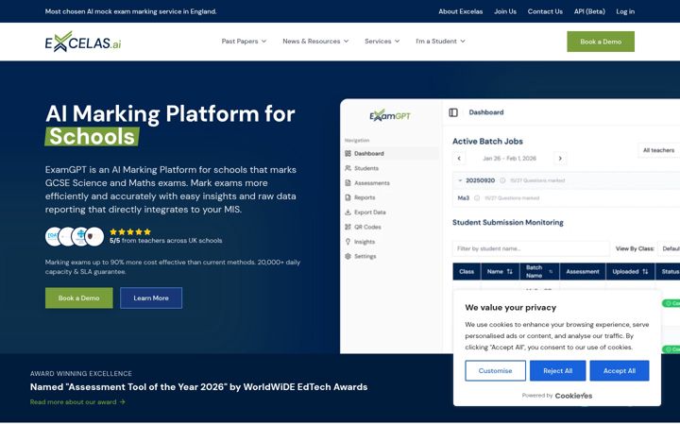Click the Ma3 batch row text
Viewport: 680px width, 425px height.
click(x=463, y=198)
